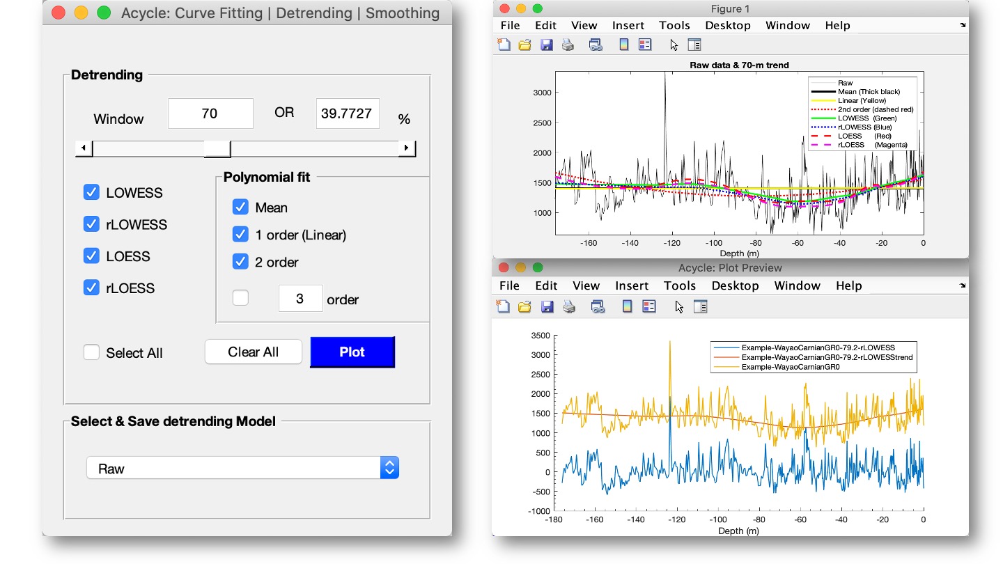Viewport: 1003px width, 564px height.
Task: Toggle the 1 order (Linear) checkbox
Action: (240, 234)
